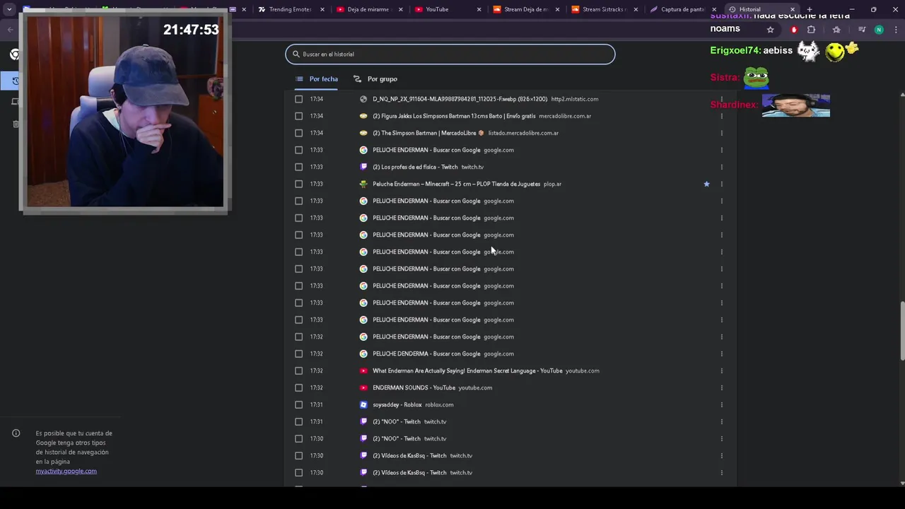This screenshot has width=905, height=509.
Task: Open more actions for The Simpson Bartman row
Action: point(721,133)
